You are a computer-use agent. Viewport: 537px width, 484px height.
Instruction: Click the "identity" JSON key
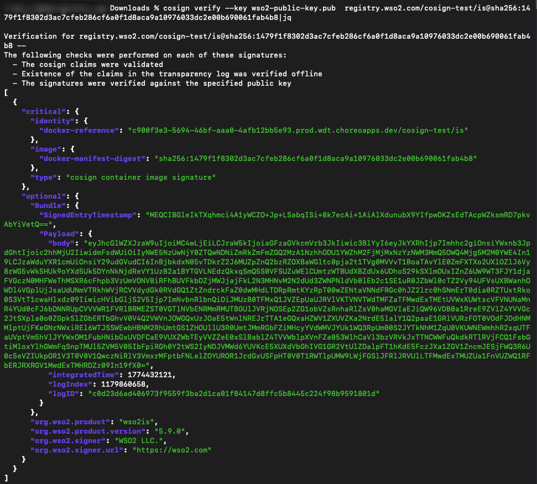click(53, 121)
